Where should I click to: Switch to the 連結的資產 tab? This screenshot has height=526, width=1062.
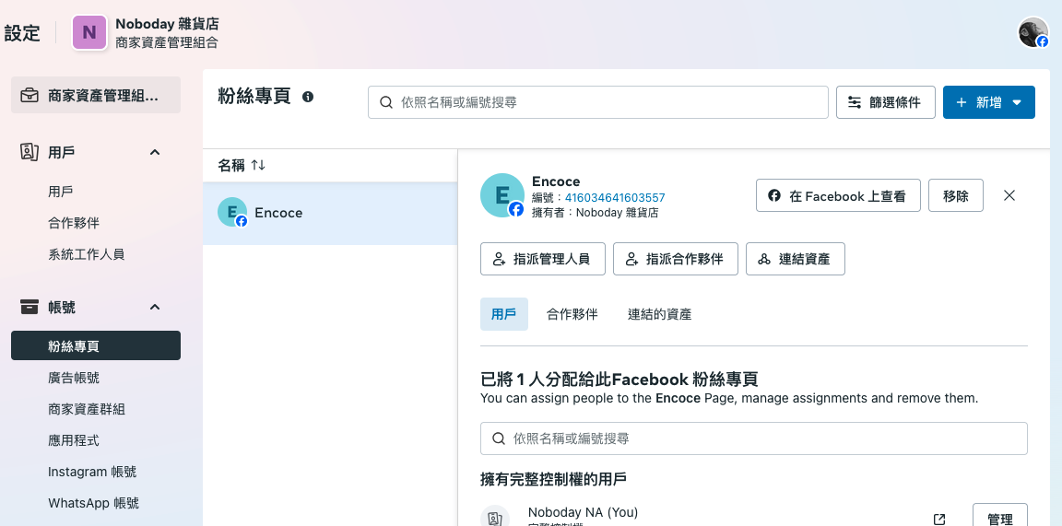tap(660, 314)
